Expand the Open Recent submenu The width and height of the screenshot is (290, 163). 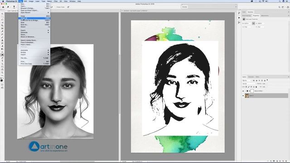[34, 13]
